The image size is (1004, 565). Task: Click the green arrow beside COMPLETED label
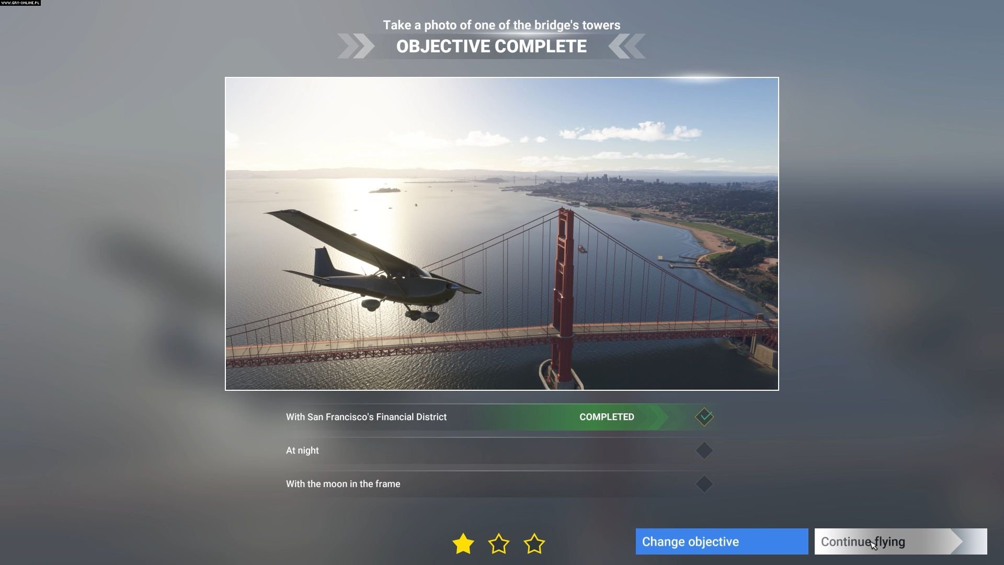656,417
